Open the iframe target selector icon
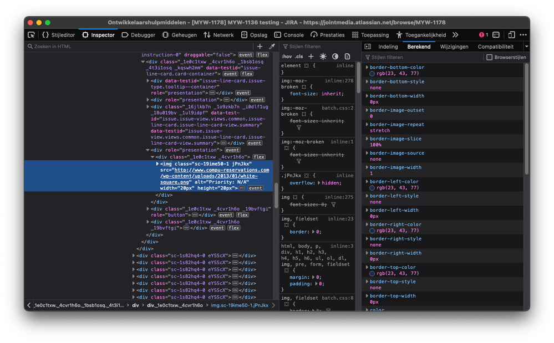This screenshot has height=343, width=554. tap(496, 35)
